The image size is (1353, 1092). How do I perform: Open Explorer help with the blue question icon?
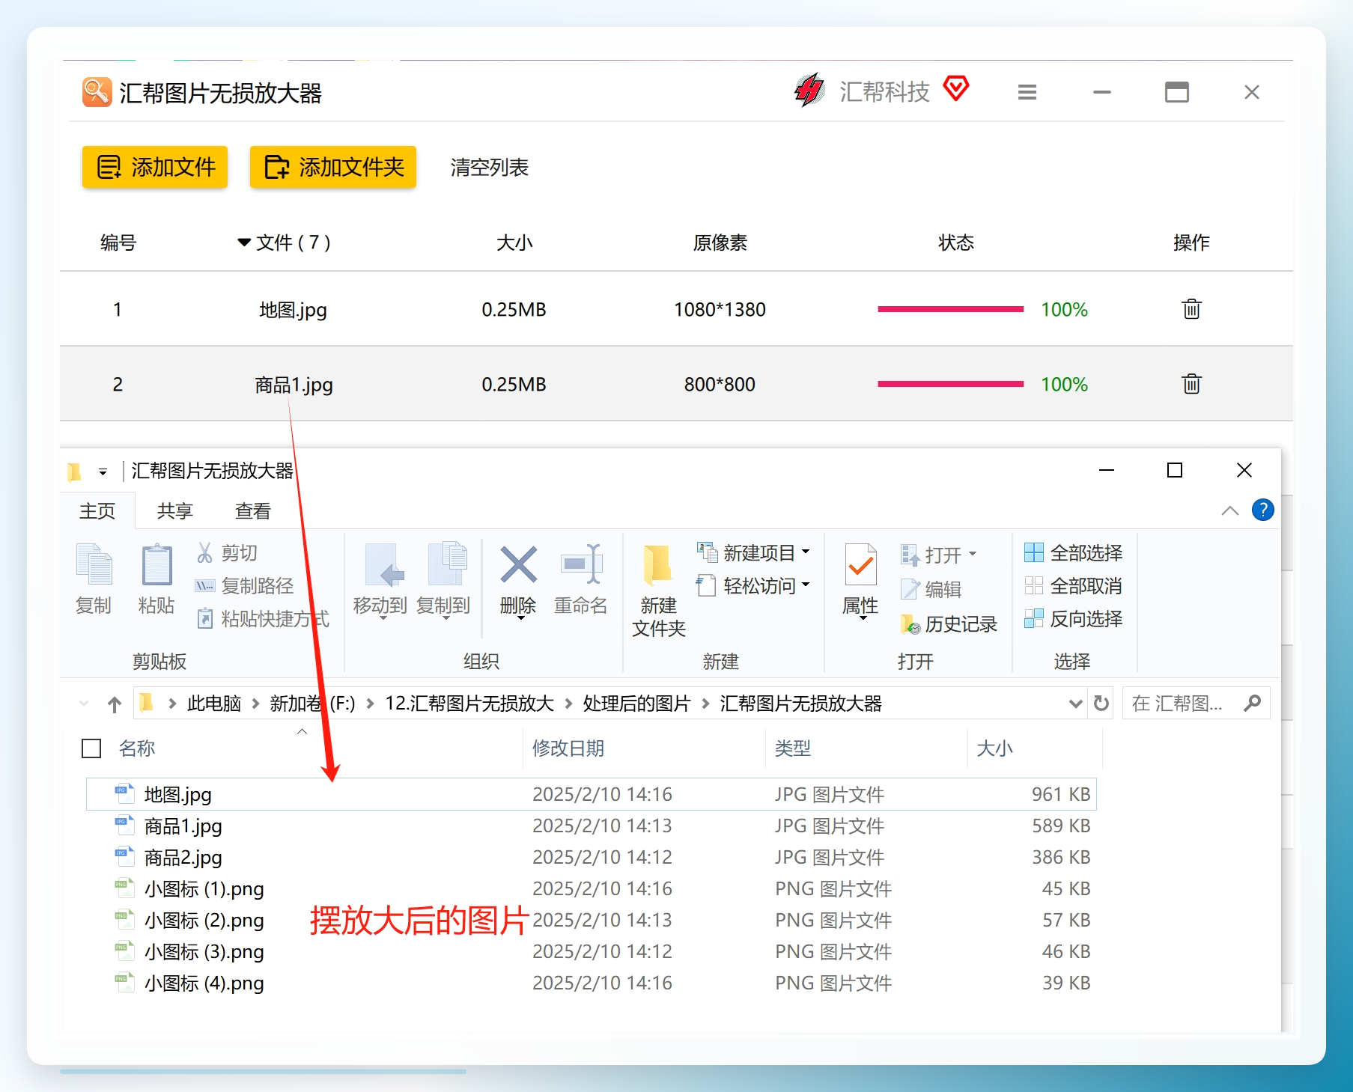coord(1262,510)
